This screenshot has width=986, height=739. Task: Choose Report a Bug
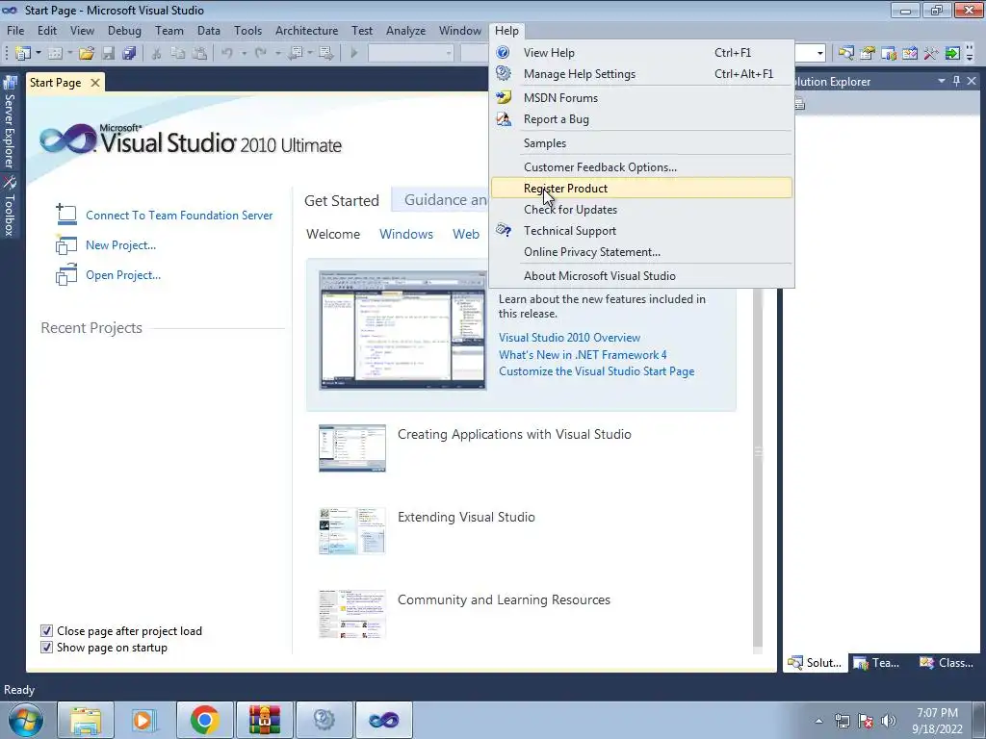(x=641, y=119)
